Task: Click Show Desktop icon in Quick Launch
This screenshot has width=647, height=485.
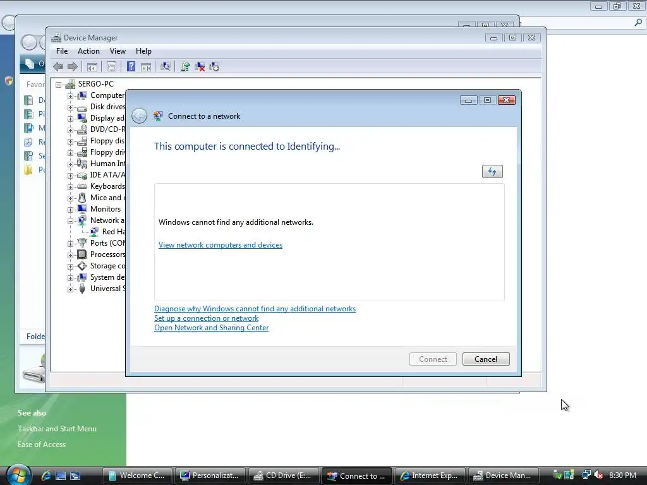Action: point(61,476)
